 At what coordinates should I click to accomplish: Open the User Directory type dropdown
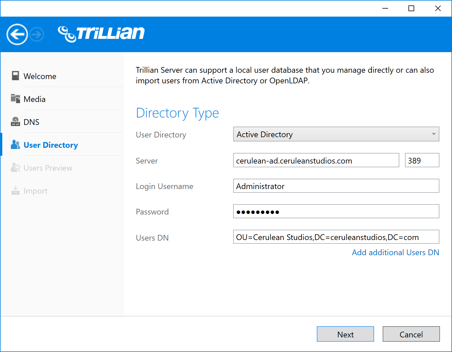(336, 134)
